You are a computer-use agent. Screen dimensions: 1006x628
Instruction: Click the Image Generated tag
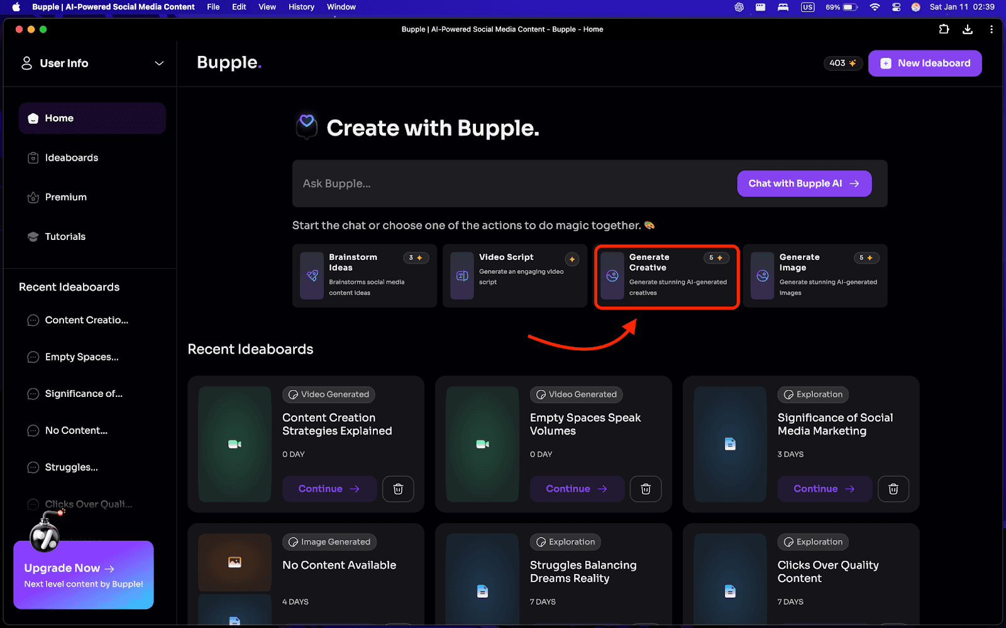(329, 542)
